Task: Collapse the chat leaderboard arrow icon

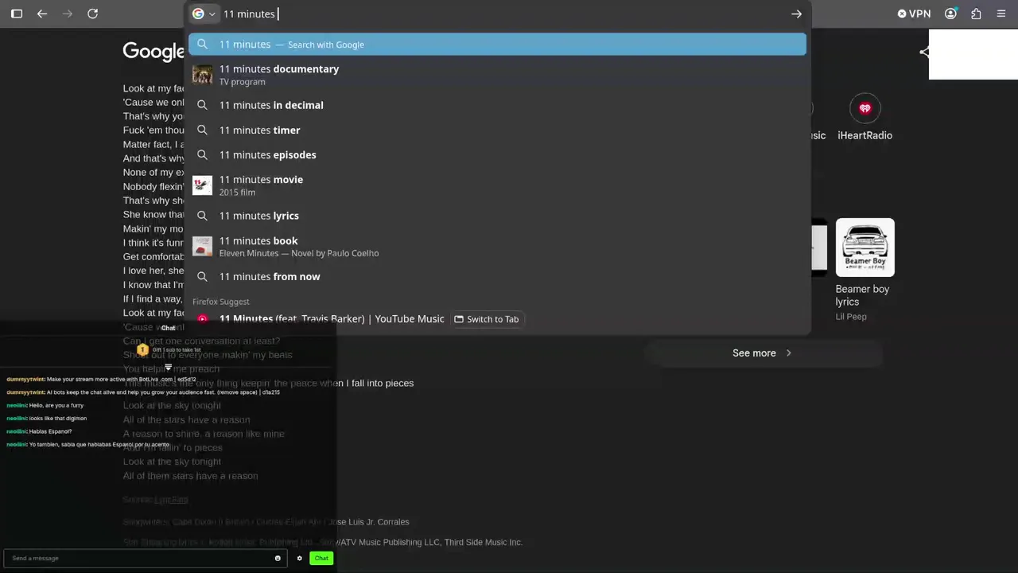Action: pyautogui.click(x=168, y=368)
